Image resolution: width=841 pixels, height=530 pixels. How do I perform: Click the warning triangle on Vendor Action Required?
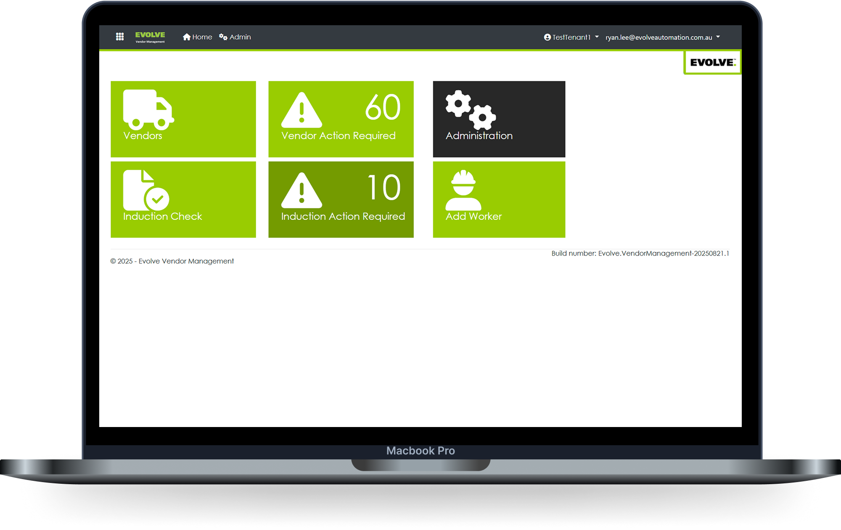click(x=301, y=110)
